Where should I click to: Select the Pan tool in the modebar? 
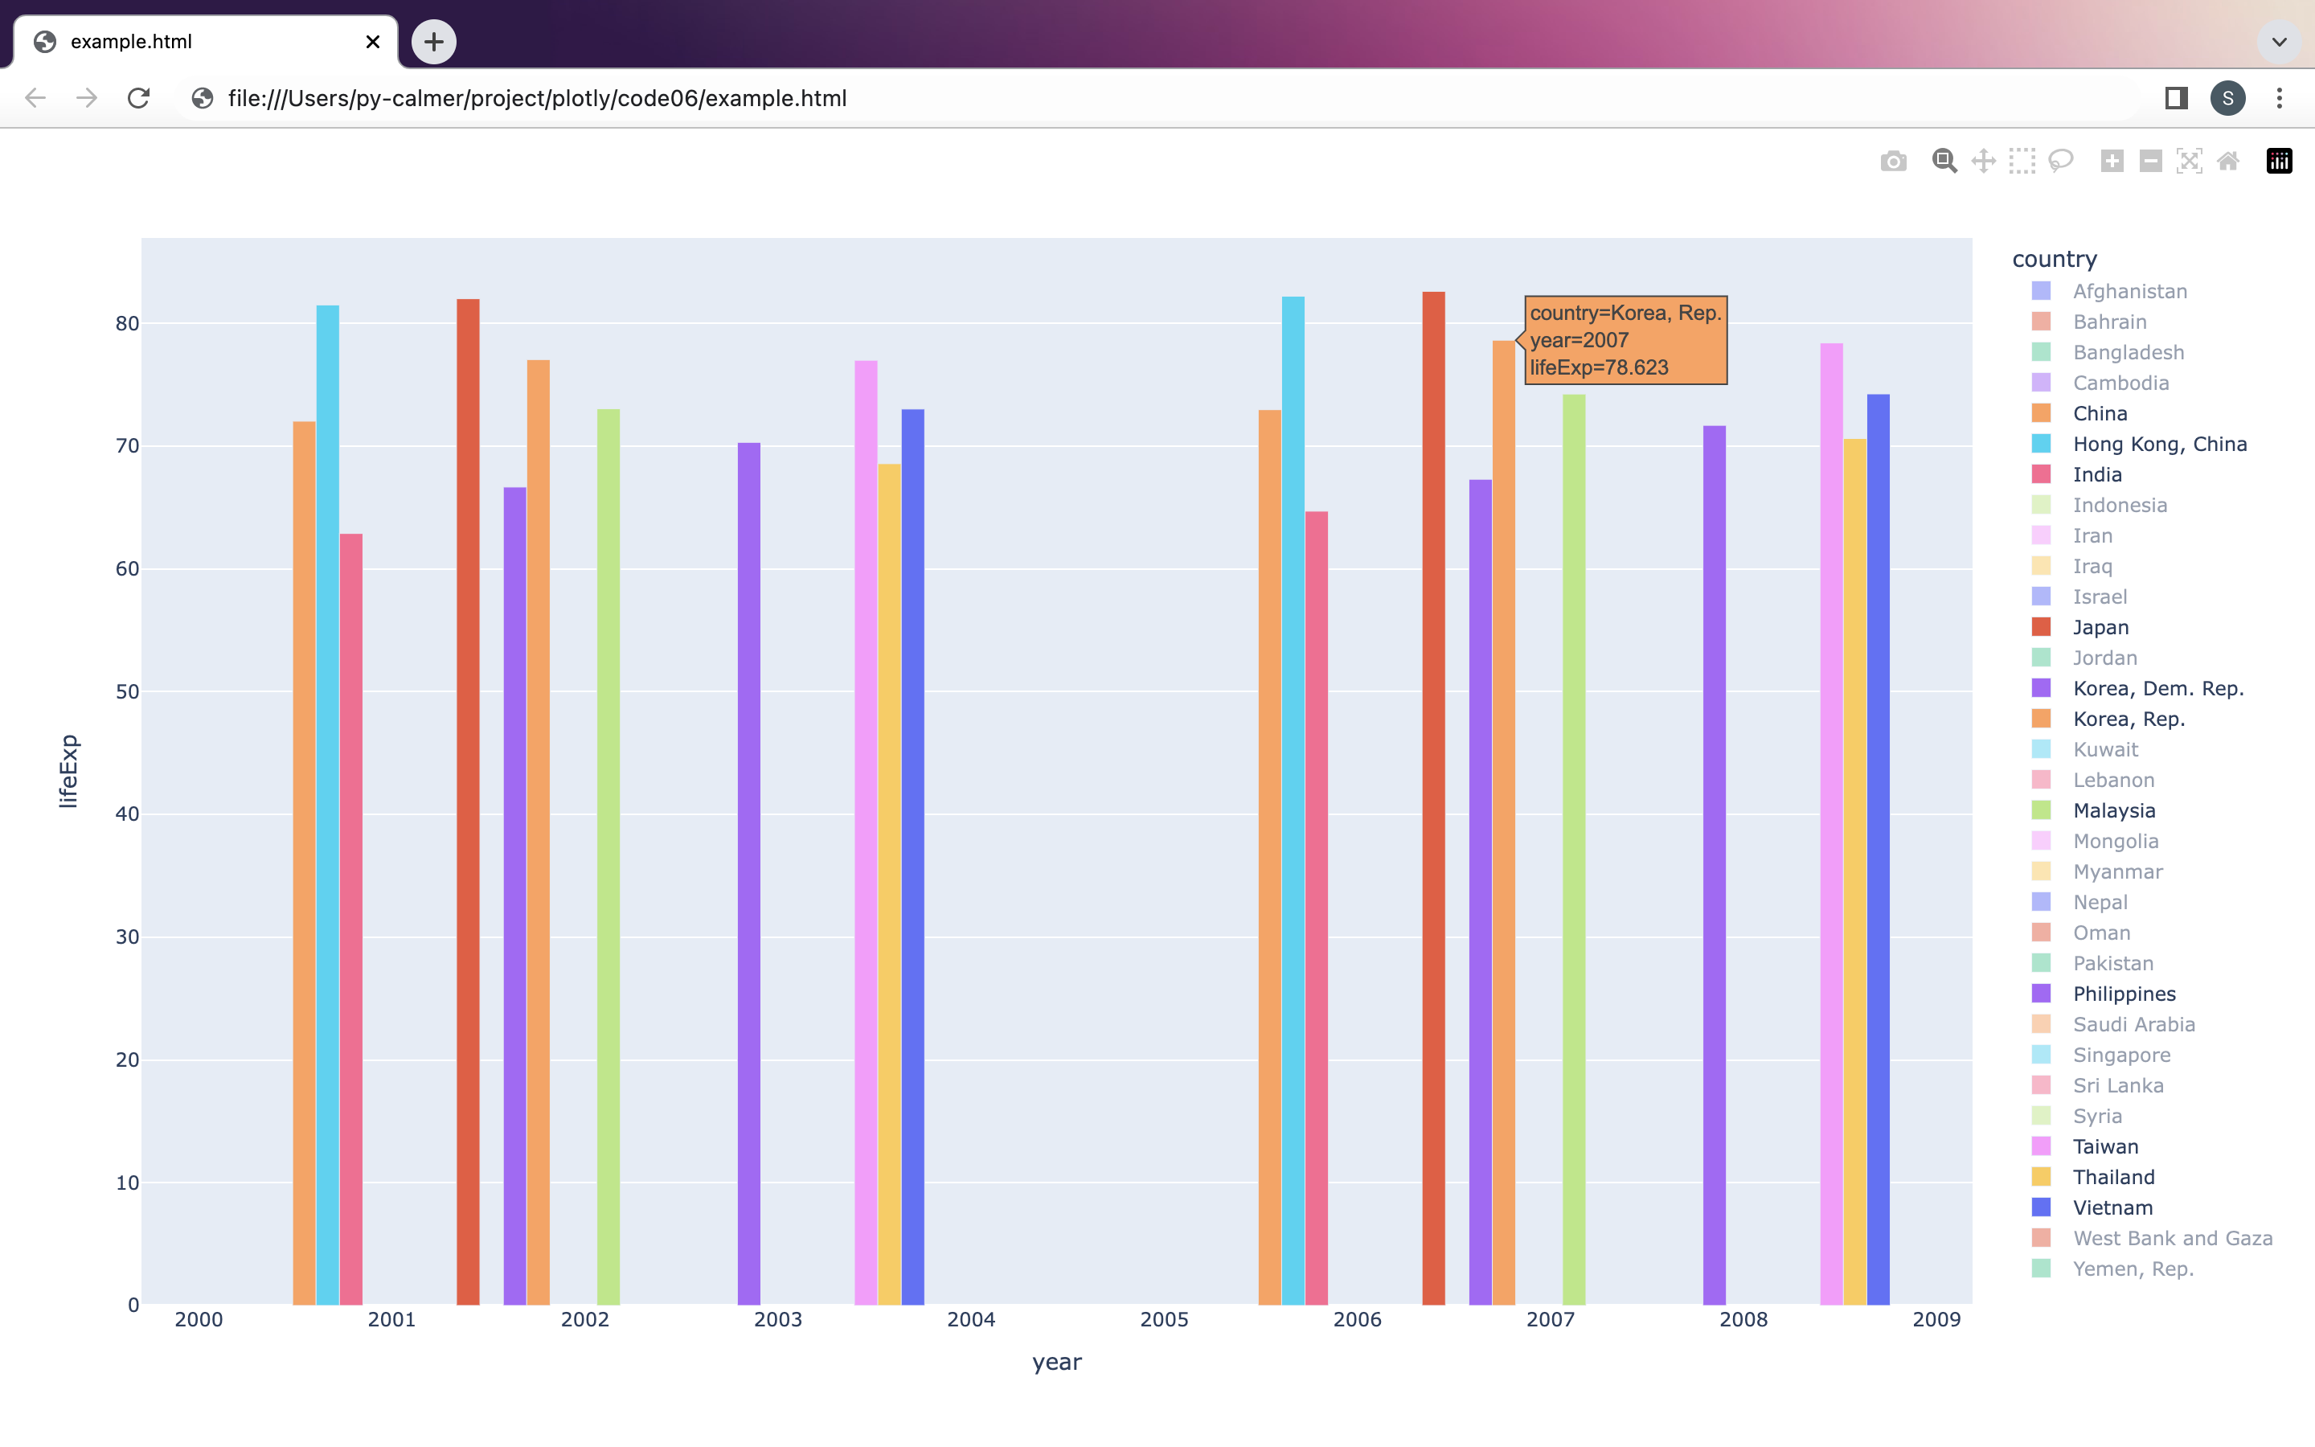pos(1983,161)
